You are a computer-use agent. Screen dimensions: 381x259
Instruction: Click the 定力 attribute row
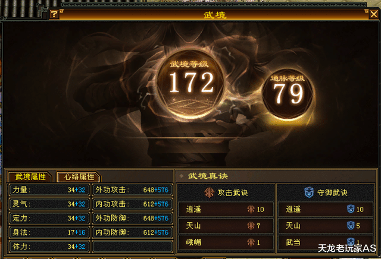[49, 218]
